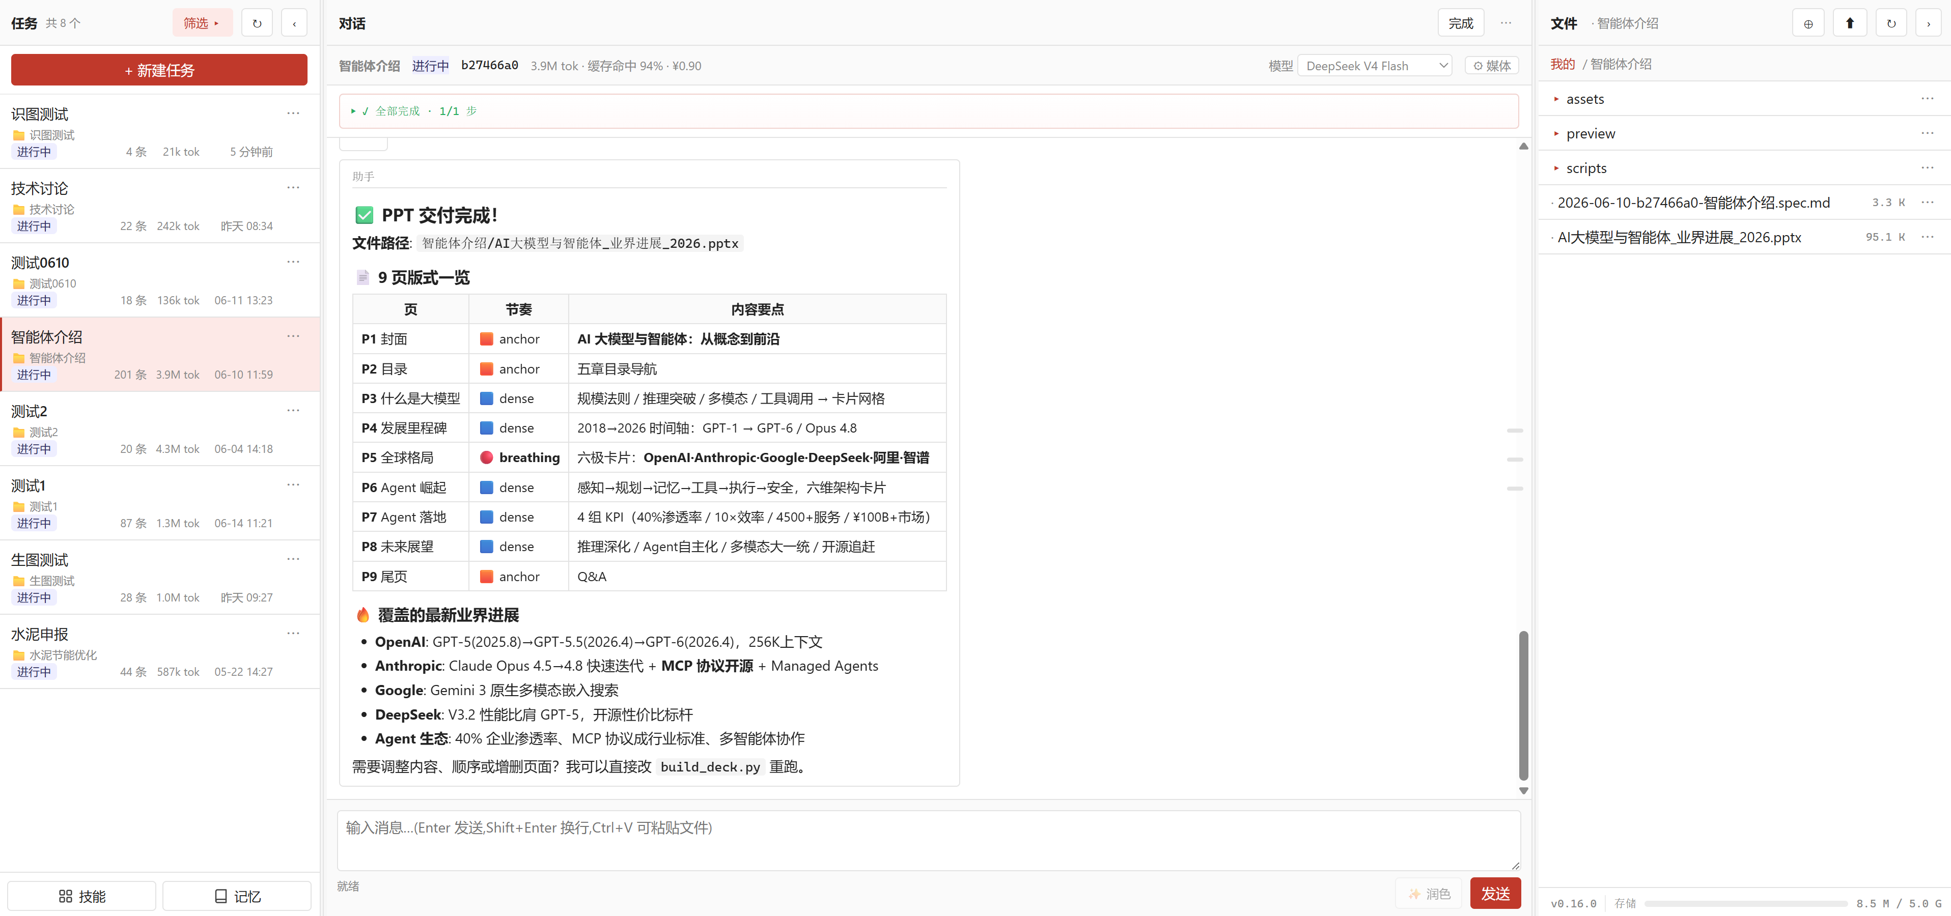Screen dimensions: 1951x916
Task: Click the P5 全球格局 table cell
Action: [410, 458]
